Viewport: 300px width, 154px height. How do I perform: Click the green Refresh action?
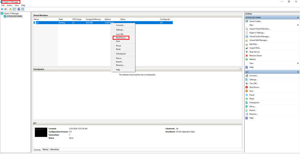[x=253, y=59]
